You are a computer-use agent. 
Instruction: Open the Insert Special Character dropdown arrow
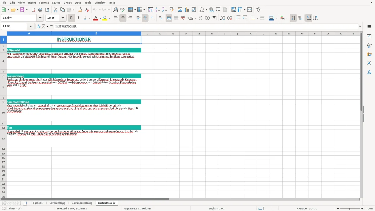tap(206, 10)
